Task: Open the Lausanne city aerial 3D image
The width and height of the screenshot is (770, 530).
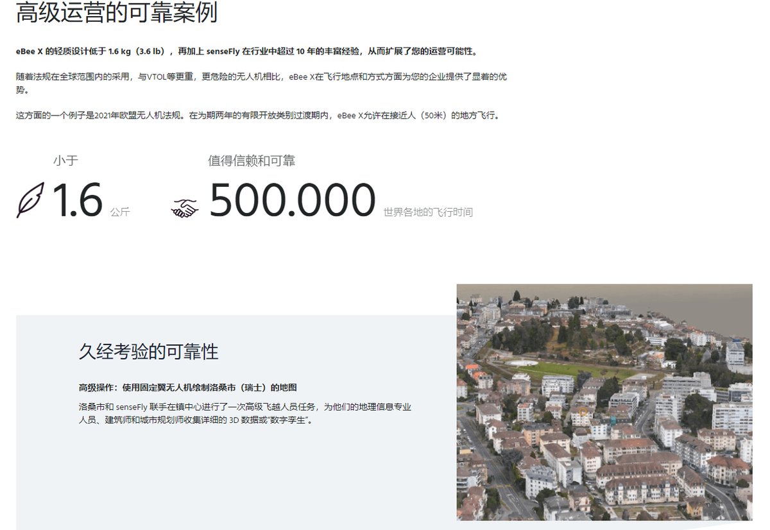Action: (604, 402)
